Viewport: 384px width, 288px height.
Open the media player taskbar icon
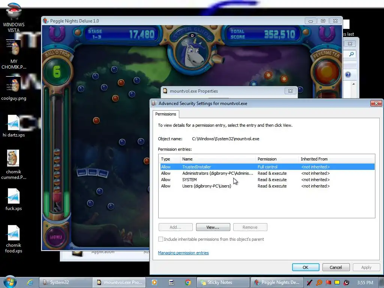click(154, 282)
